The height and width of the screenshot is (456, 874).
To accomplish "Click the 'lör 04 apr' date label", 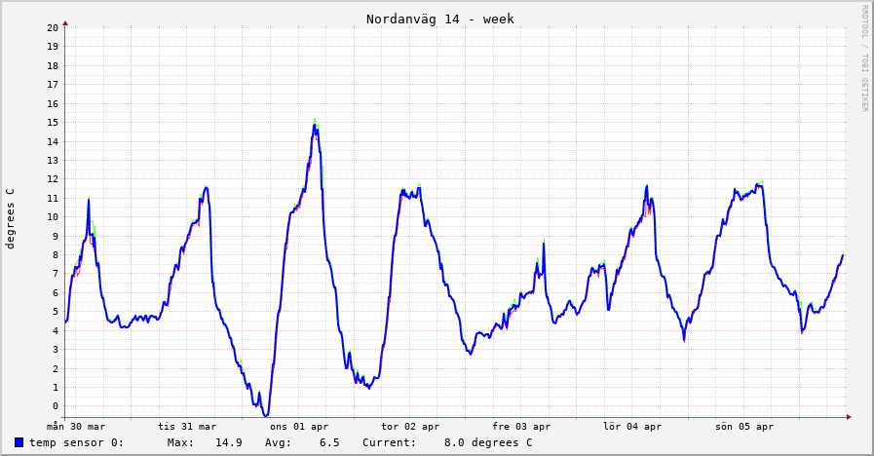I will point(632,427).
